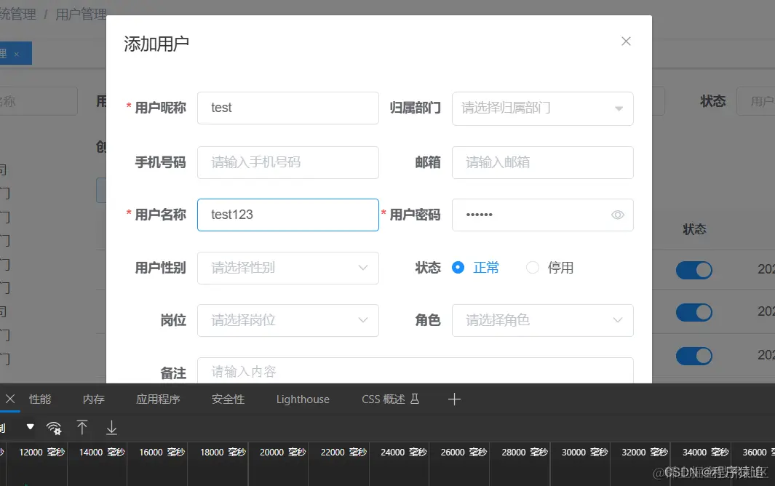Open the throttling dropdown triangle

pyautogui.click(x=30, y=426)
